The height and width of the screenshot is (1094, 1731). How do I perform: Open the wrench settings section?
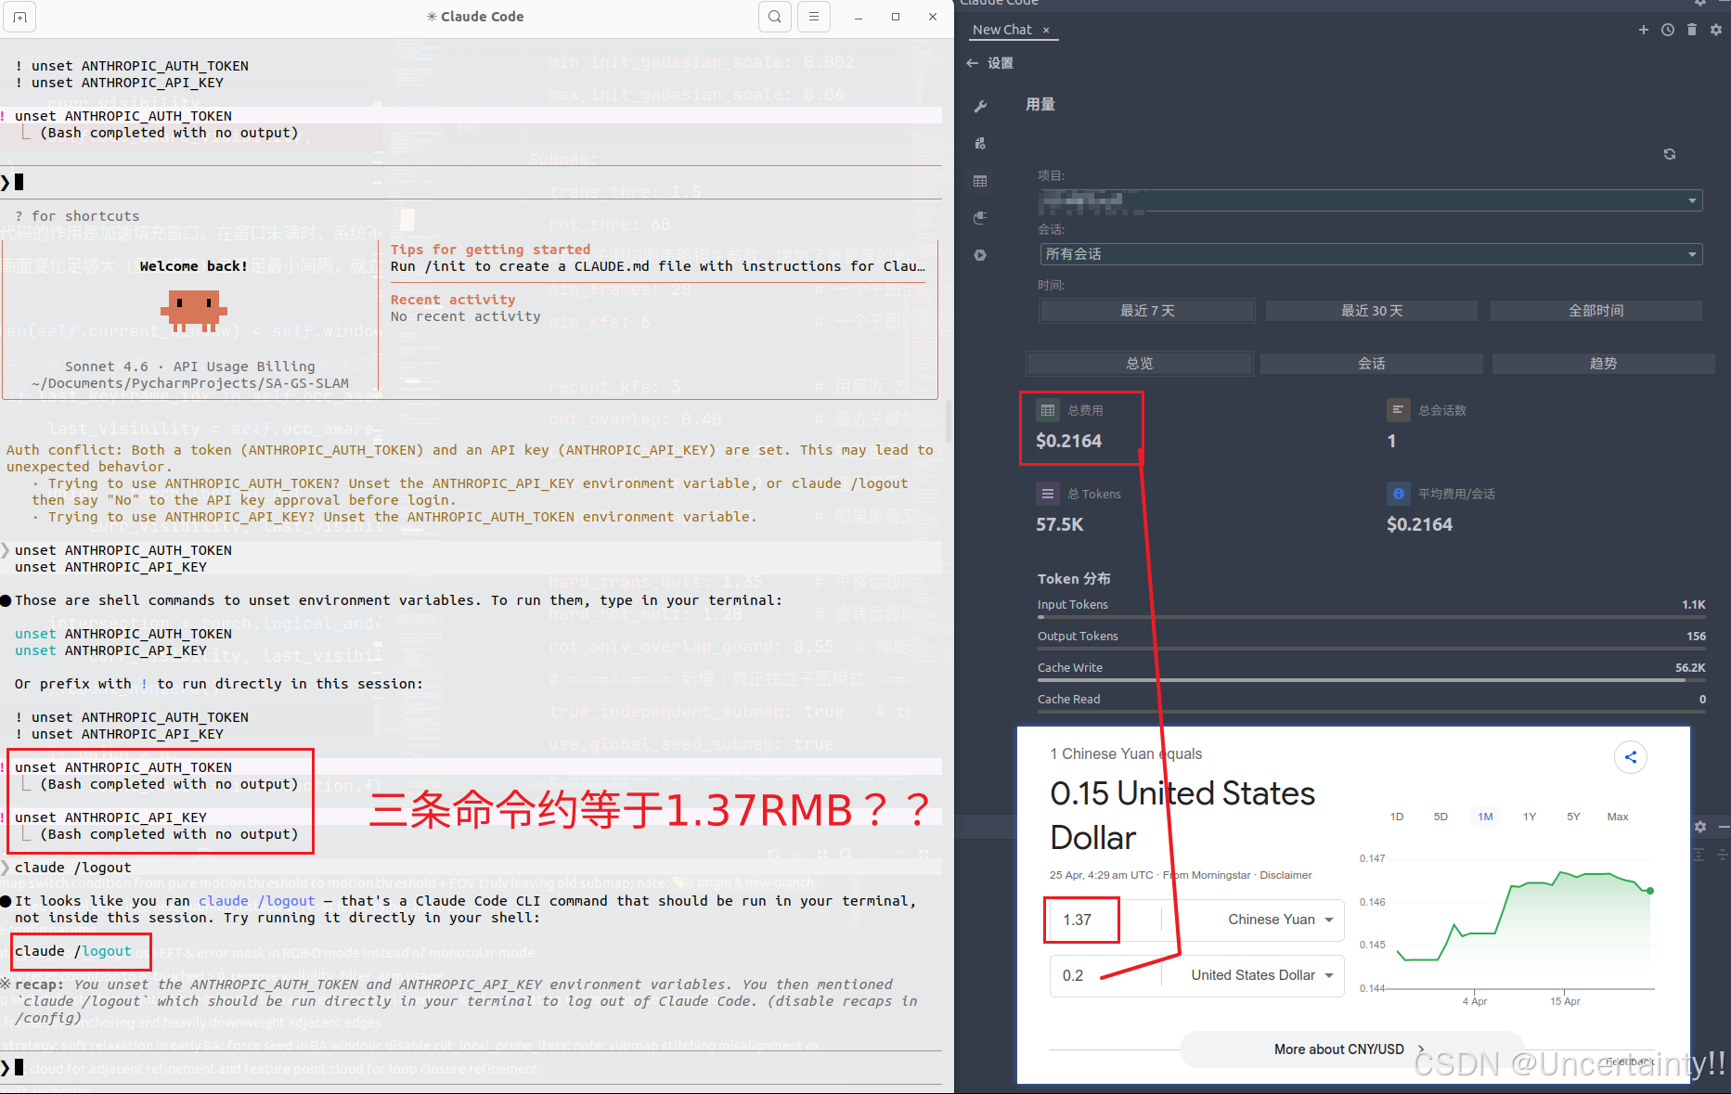[980, 107]
